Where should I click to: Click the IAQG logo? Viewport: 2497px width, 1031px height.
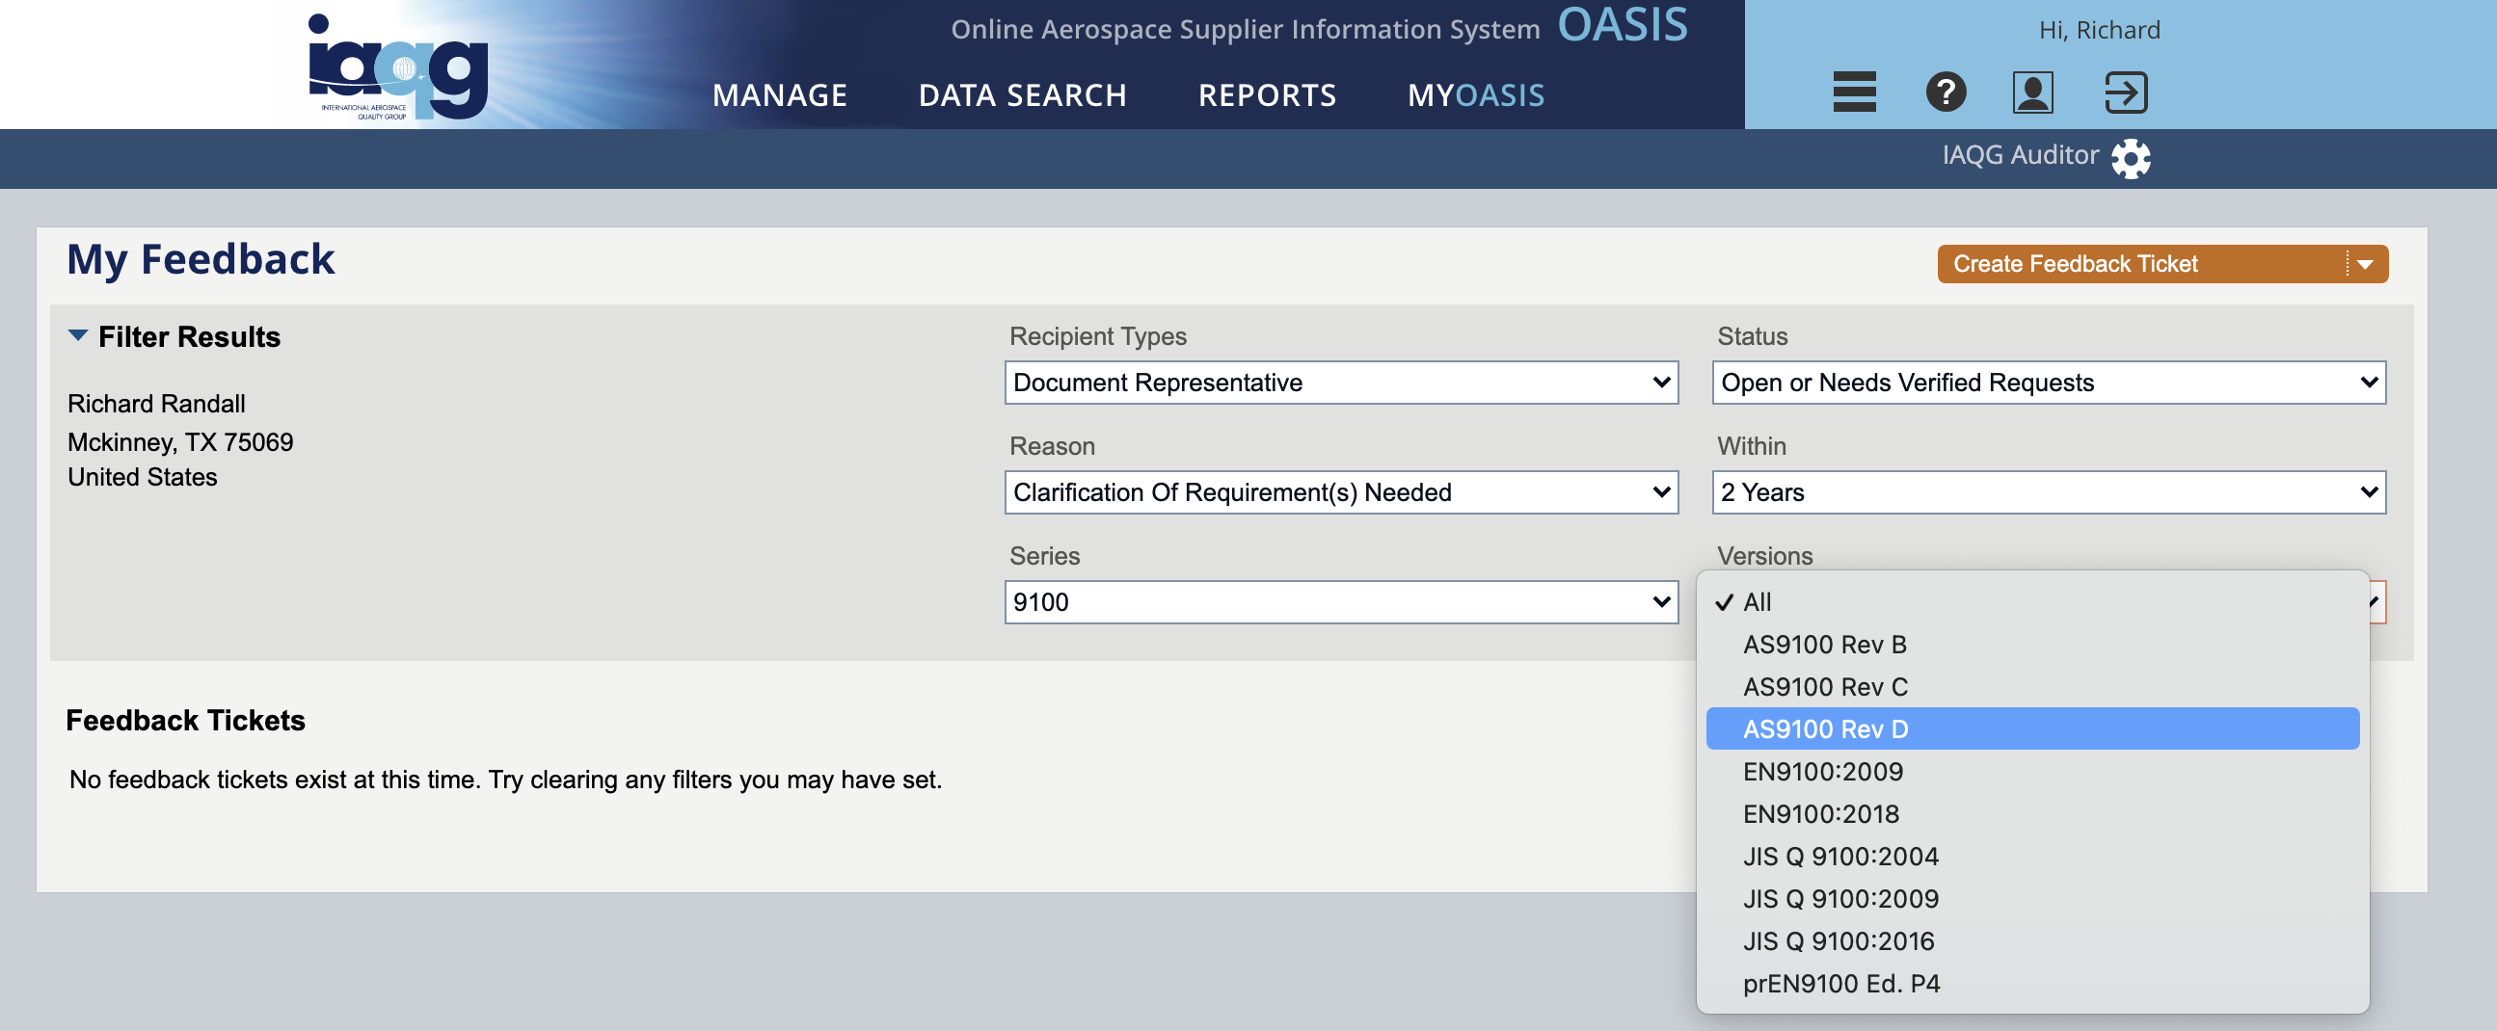point(397,66)
